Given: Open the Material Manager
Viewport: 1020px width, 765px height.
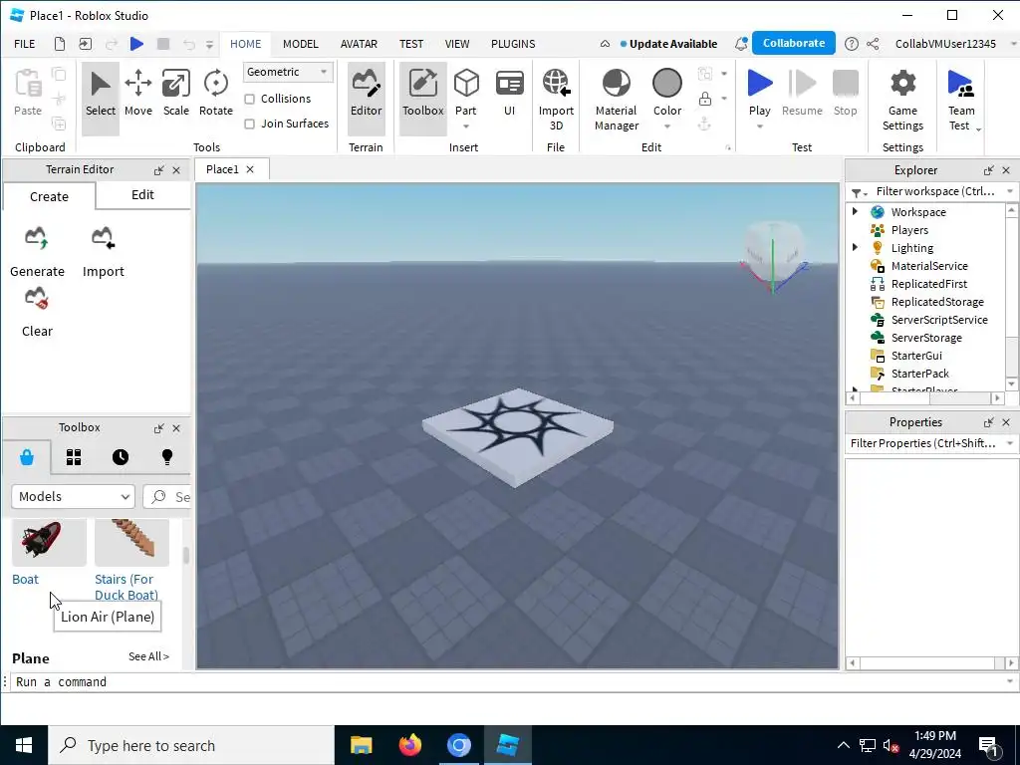Looking at the screenshot, I should pos(616,100).
